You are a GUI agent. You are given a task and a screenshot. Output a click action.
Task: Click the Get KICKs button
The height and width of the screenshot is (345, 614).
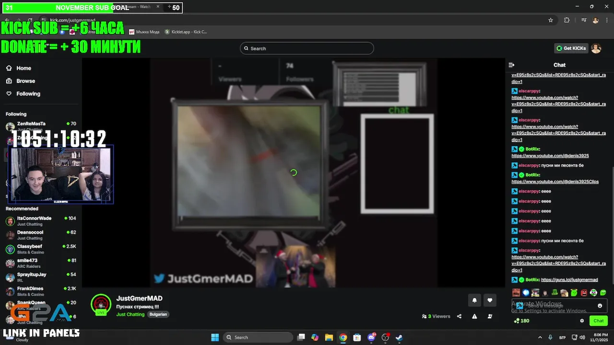point(571,48)
